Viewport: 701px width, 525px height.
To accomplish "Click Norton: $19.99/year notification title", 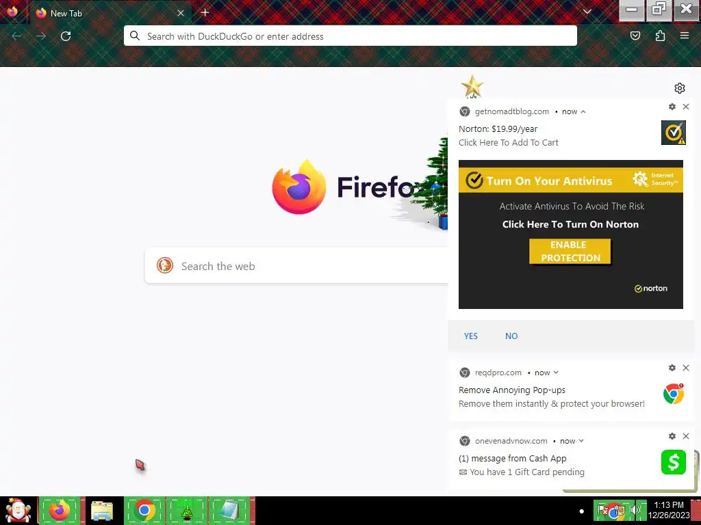I will click(498, 129).
